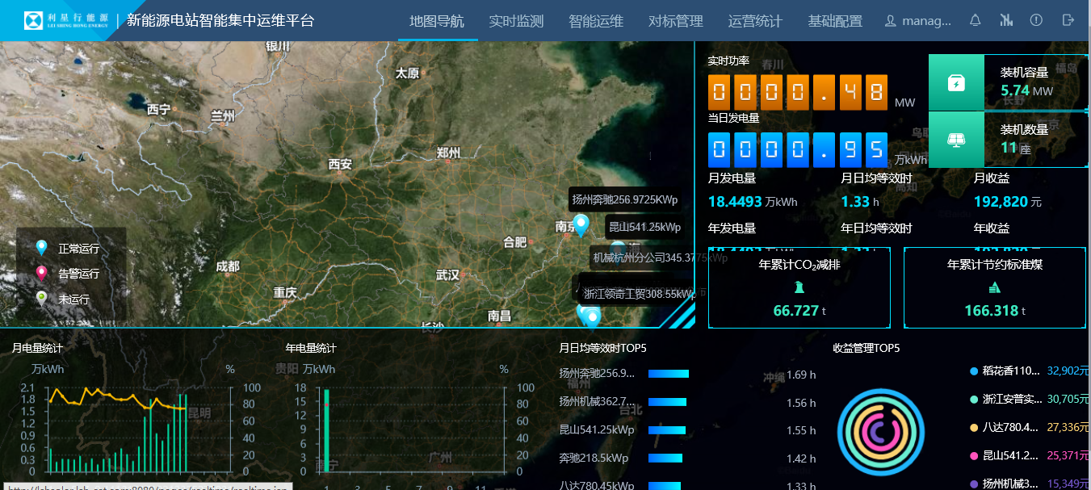1091x490 pixels.
Task: Click the 装机容量 green battery icon
Action: 956,83
